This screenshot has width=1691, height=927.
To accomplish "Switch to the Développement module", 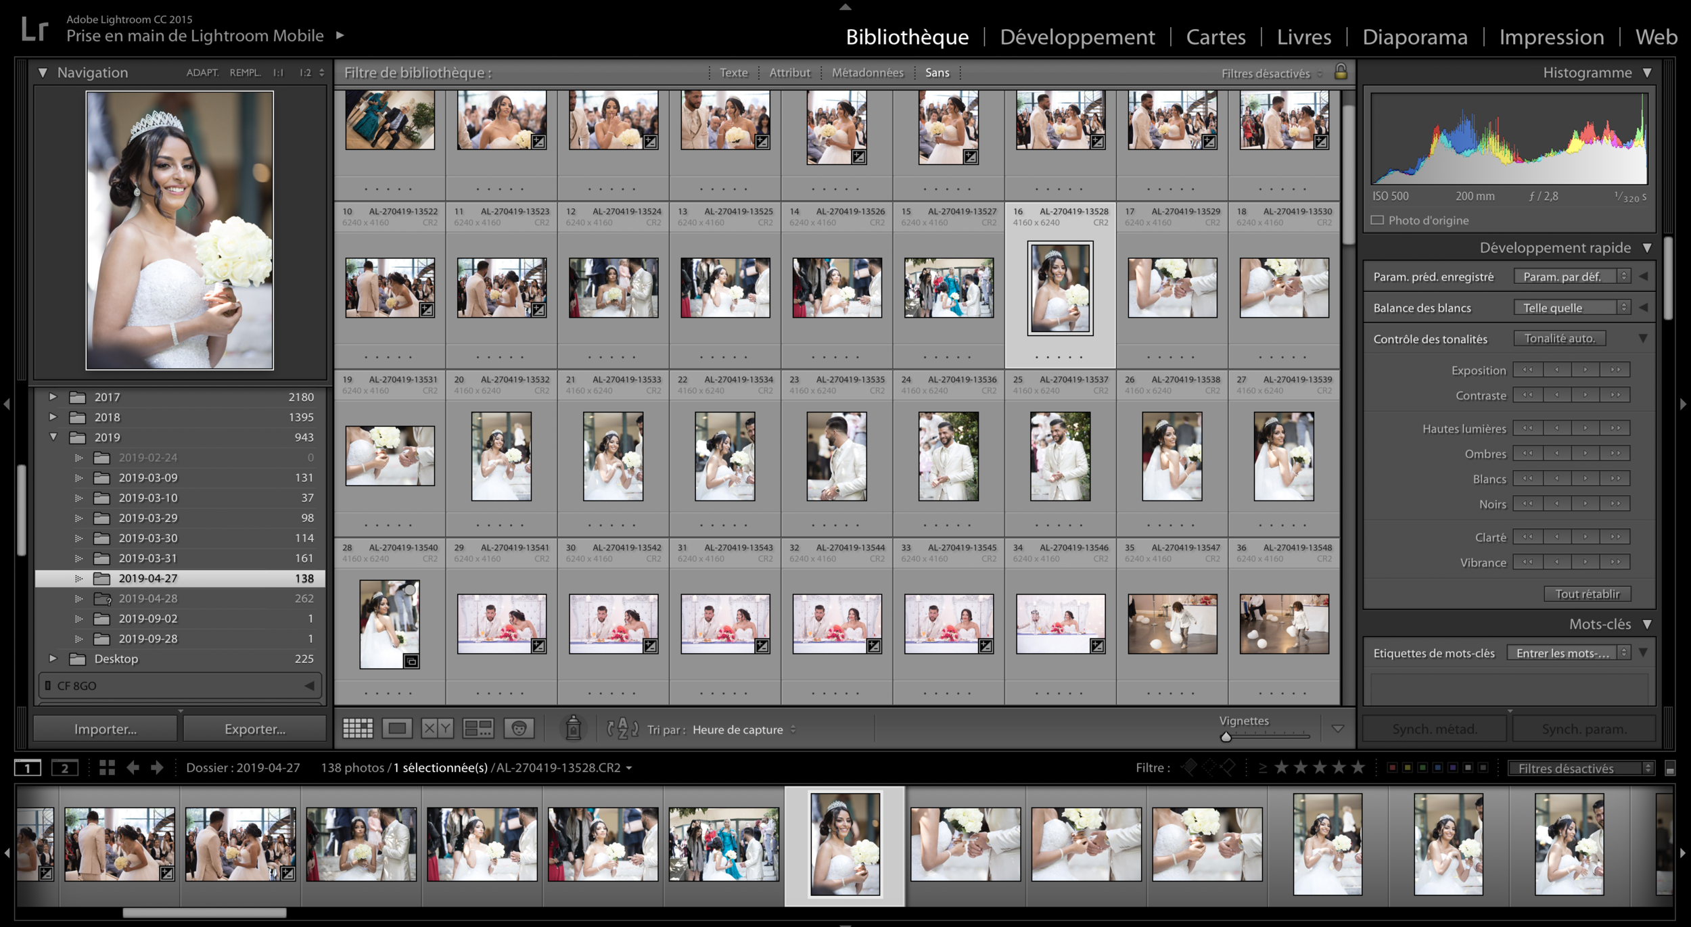I will (x=1077, y=37).
